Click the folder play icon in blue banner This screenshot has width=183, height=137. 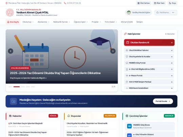pos(14,101)
